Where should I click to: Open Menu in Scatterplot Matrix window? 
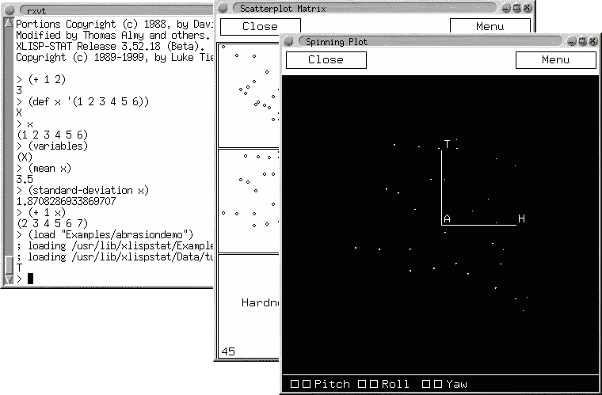click(490, 26)
